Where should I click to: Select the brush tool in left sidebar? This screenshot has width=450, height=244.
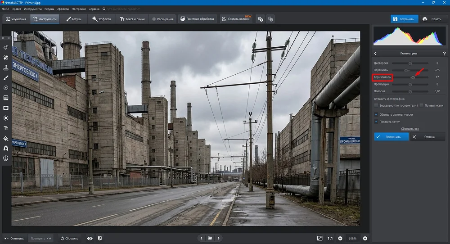pyautogui.click(x=6, y=77)
